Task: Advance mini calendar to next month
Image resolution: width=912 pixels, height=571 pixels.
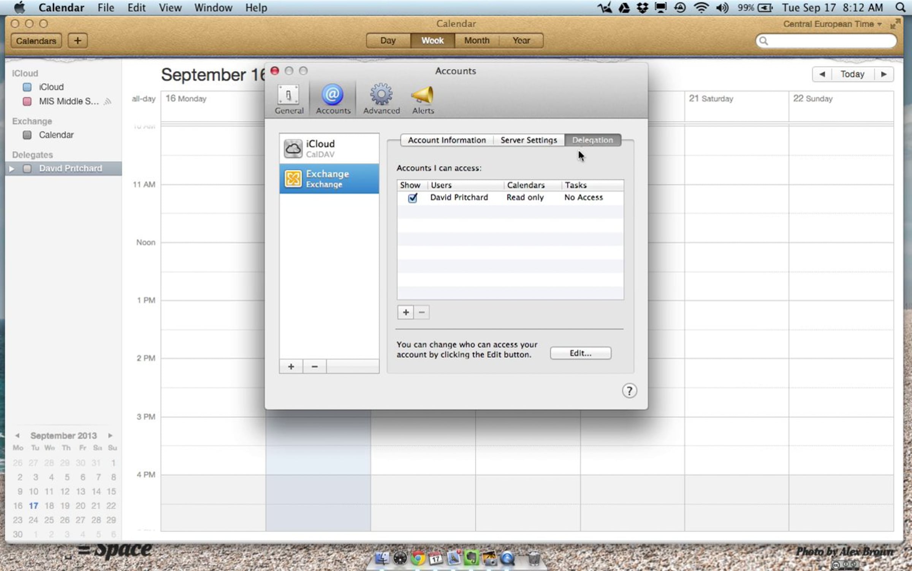Action: click(110, 435)
